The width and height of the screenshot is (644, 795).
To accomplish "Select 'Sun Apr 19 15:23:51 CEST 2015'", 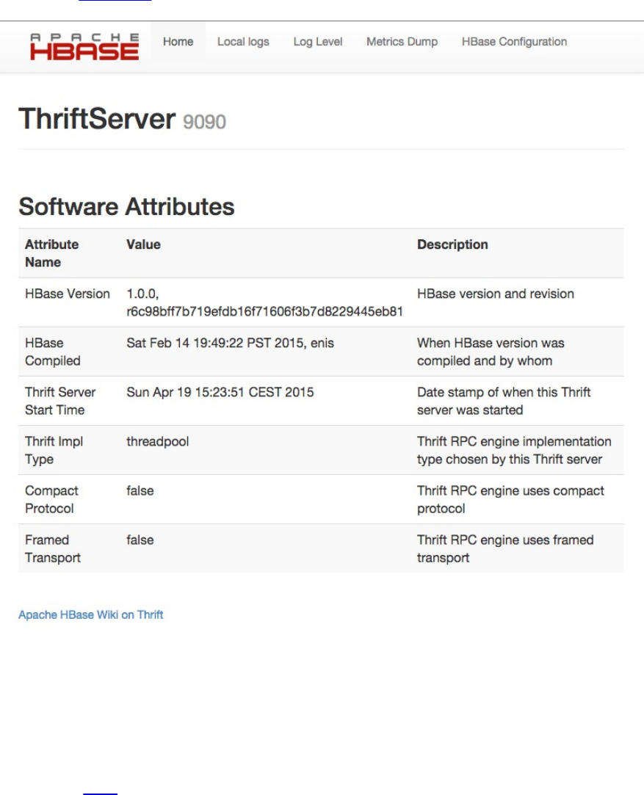I will click(220, 392).
